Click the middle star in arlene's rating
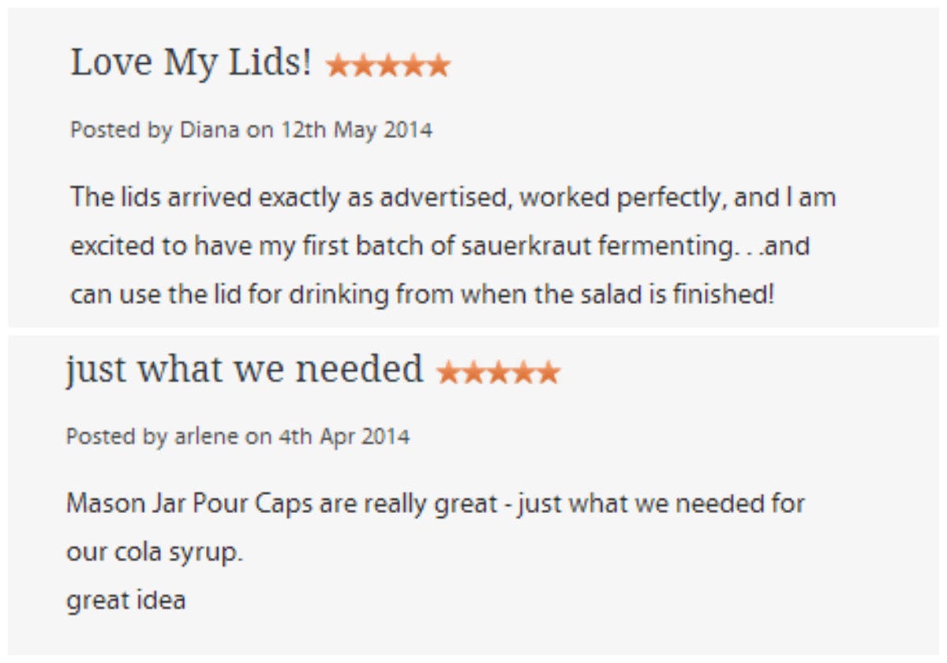Image resolution: width=947 pixels, height=663 pixels. (x=498, y=372)
